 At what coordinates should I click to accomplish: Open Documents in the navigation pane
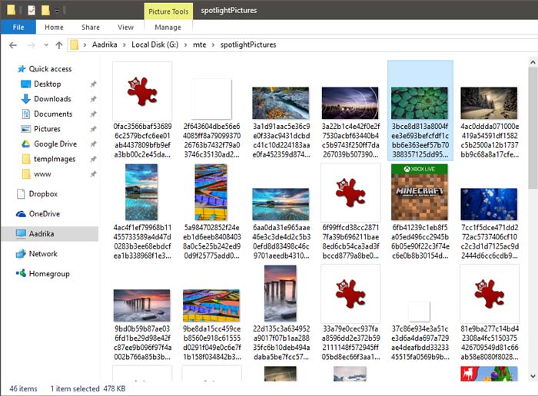(x=47, y=114)
